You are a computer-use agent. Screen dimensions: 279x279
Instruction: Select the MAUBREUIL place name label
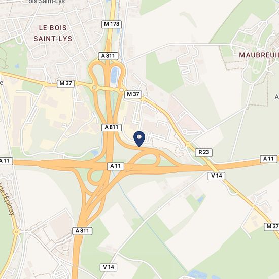259,55
